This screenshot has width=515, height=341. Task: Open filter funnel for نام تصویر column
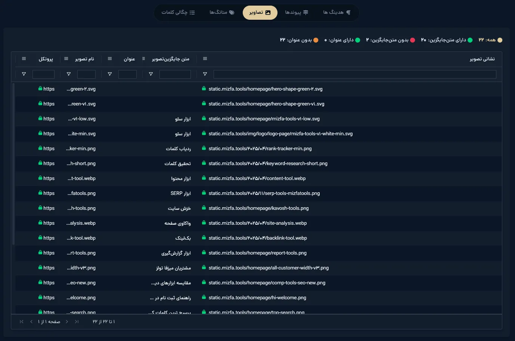coord(69,74)
